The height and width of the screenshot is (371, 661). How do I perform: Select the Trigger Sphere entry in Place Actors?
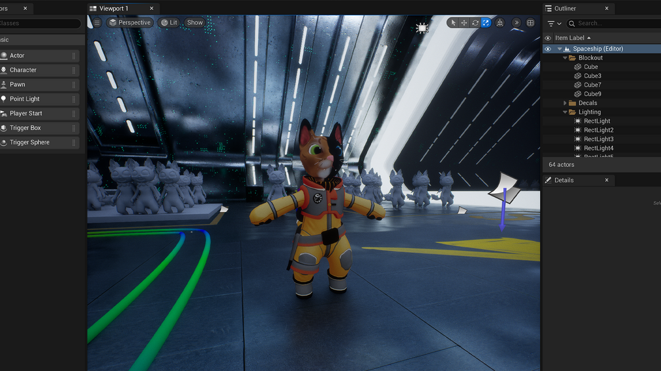click(x=39, y=142)
